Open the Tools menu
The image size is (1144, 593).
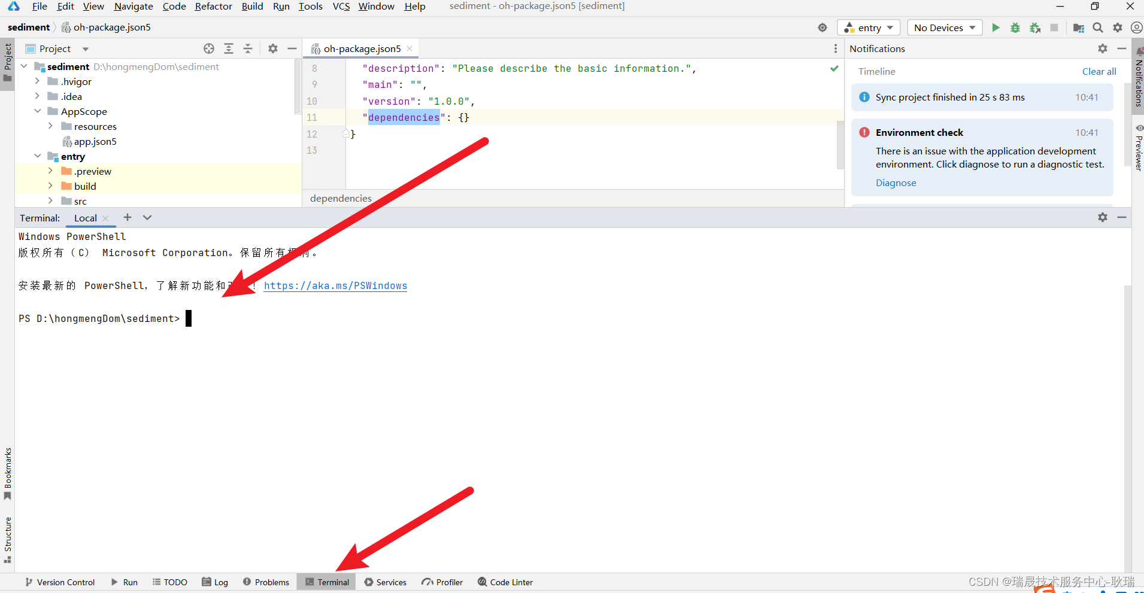coord(311,6)
